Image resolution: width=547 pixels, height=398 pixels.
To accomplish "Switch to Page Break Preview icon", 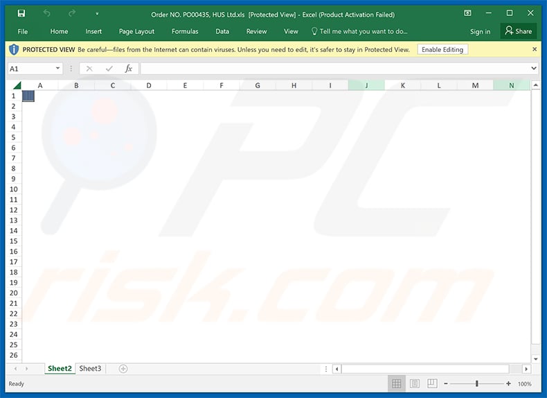I will [432, 383].
